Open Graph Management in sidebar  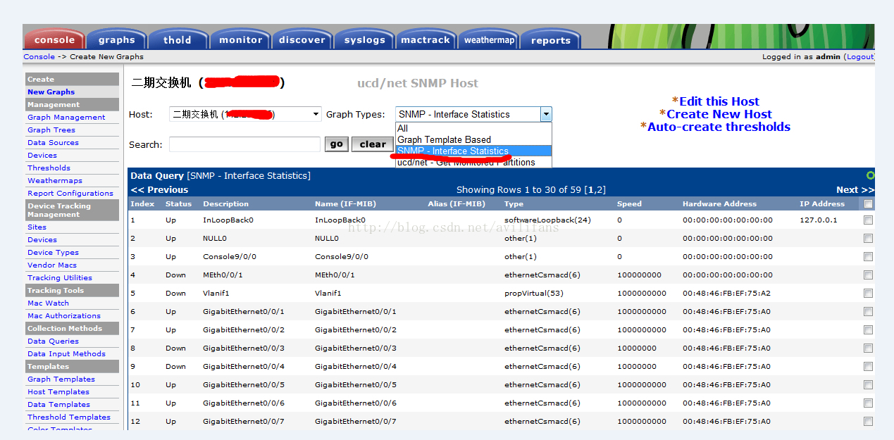[x=66, y=117]
